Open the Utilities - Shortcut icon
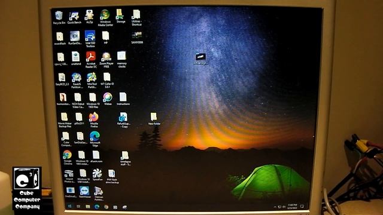The width and height of the screenshot is (383, 215). (x=136, y=17)
